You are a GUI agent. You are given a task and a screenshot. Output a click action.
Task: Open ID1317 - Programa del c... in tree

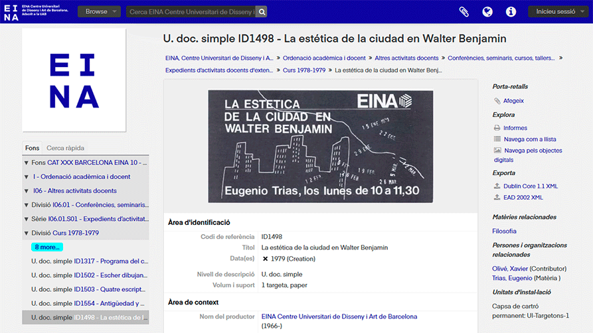111,261
